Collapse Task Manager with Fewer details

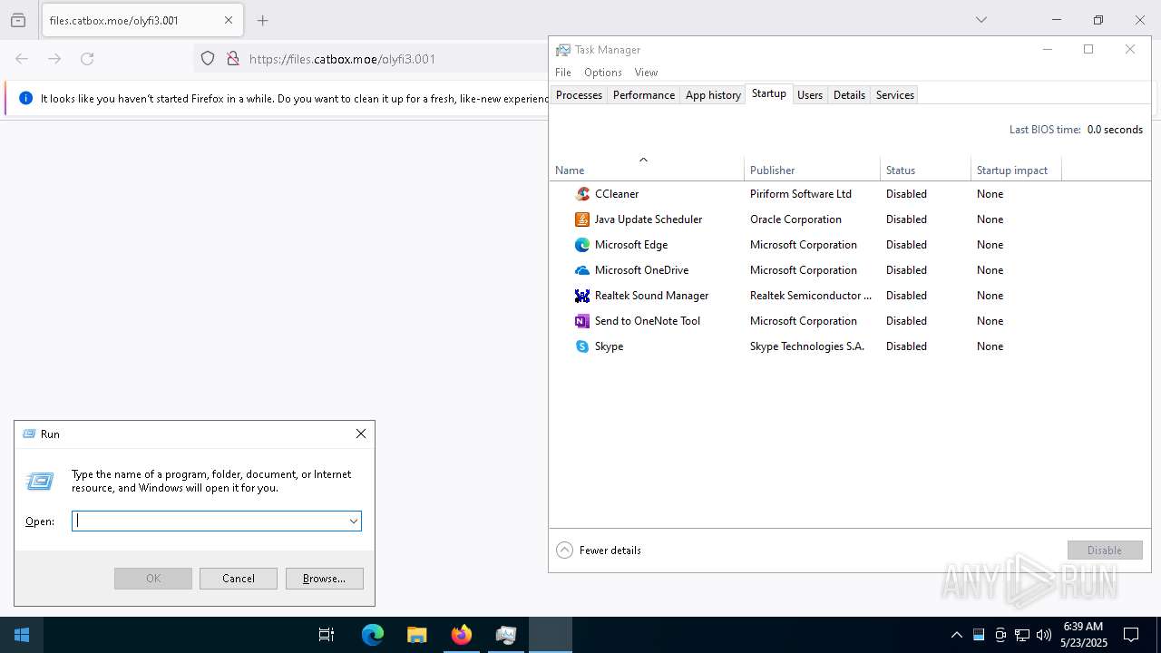pos(599,550)
